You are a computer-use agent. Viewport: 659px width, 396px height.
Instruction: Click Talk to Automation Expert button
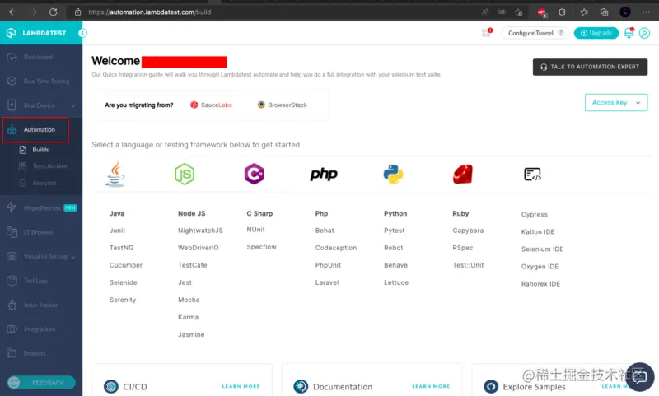click(x=590, y=67)
